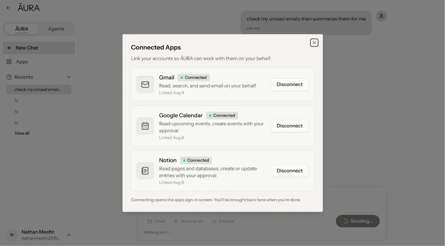The image size is (445, 246).
Task: Disconnect the Gmail account
Action: pyautogui.click(x=289, y=84)
